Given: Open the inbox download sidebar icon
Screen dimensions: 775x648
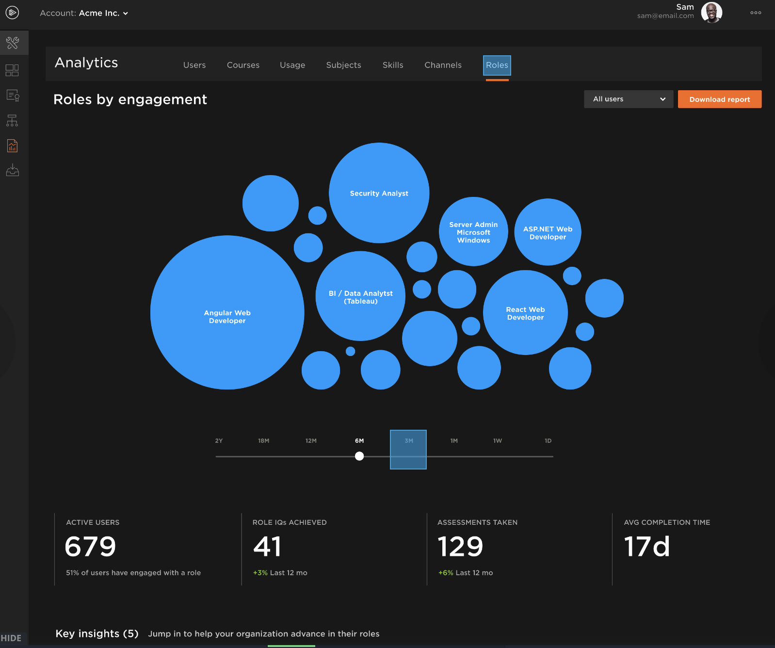Looking at the screenshot, I should click(x=13, y=171).
